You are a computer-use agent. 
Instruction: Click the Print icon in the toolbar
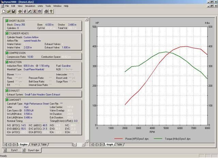coord(46,11)
